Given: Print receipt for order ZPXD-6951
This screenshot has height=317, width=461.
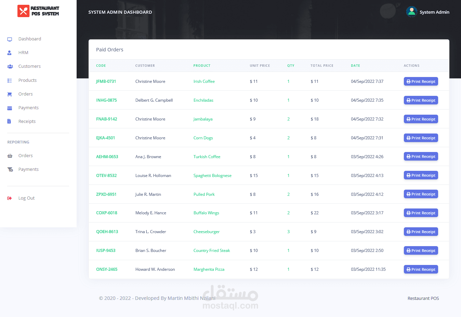Looking at the screenshot, I should [x=421, y=194].
